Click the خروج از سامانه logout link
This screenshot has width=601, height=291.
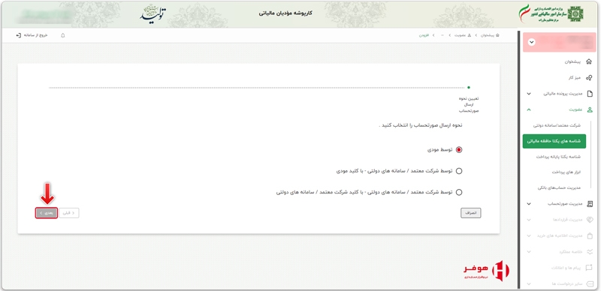(x=36, y=35)
